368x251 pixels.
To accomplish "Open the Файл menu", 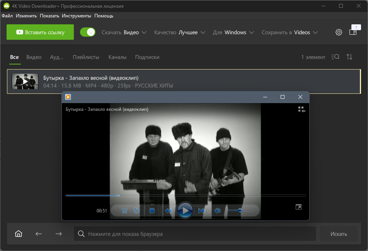I will coord(7,16).
